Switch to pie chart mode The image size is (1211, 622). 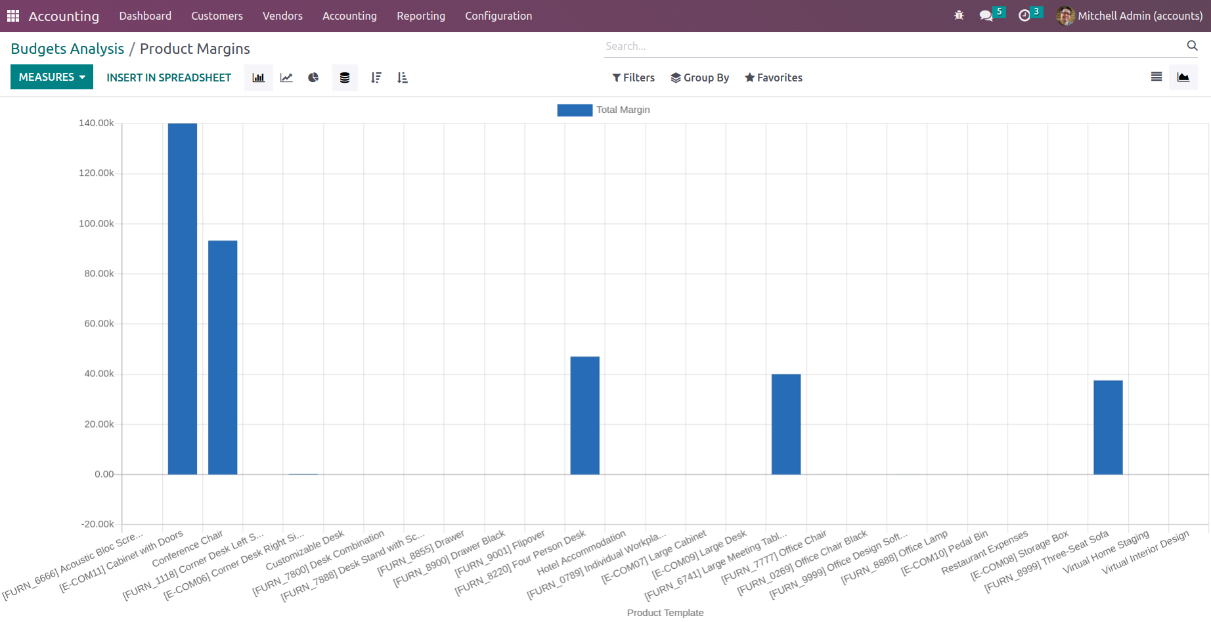tap(313, 78)
